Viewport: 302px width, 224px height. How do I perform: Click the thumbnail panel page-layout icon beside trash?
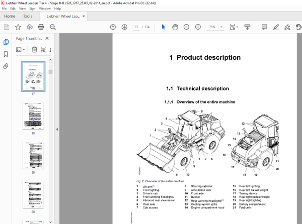[x=43, y=50]
